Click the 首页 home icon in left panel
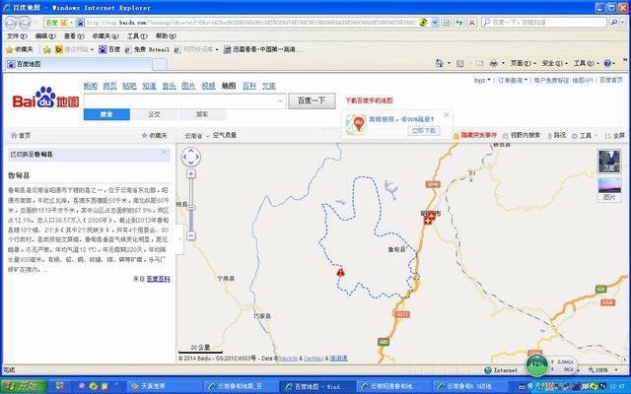 pyautogui.click(x=20, y=136)
